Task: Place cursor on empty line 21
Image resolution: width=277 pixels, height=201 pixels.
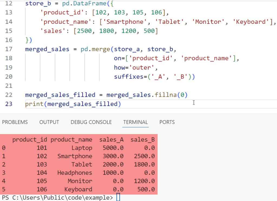Action: pyautogui.click(x=81, y=86)
